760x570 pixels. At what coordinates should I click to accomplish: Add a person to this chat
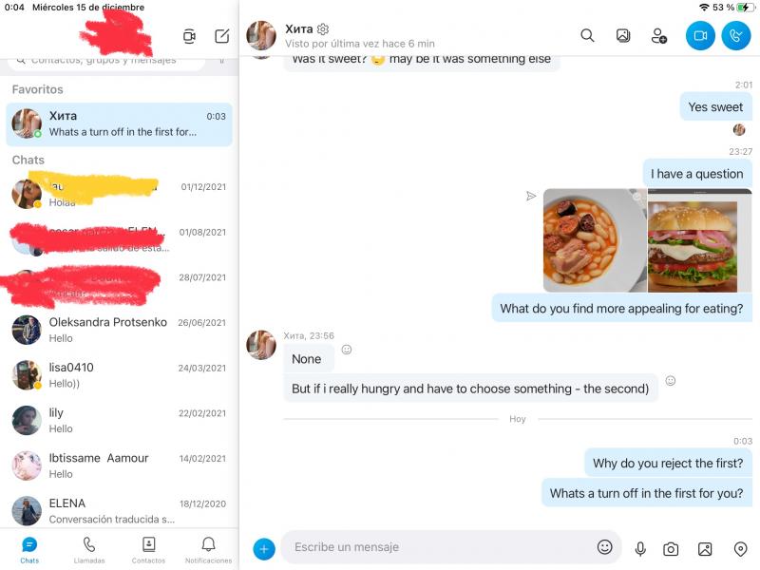658,36
